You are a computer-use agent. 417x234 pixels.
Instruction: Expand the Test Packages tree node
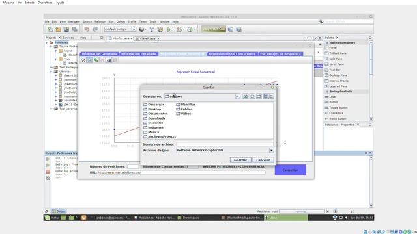[x=51, y=68]
